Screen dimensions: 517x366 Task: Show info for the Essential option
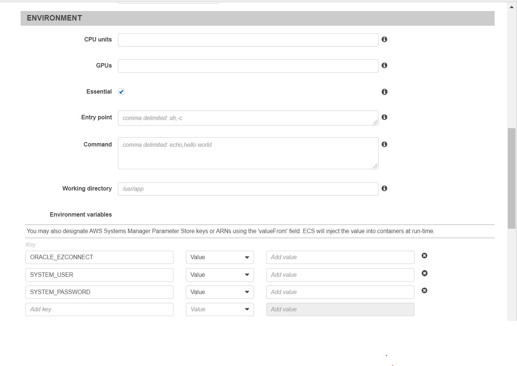pos(384,92)
